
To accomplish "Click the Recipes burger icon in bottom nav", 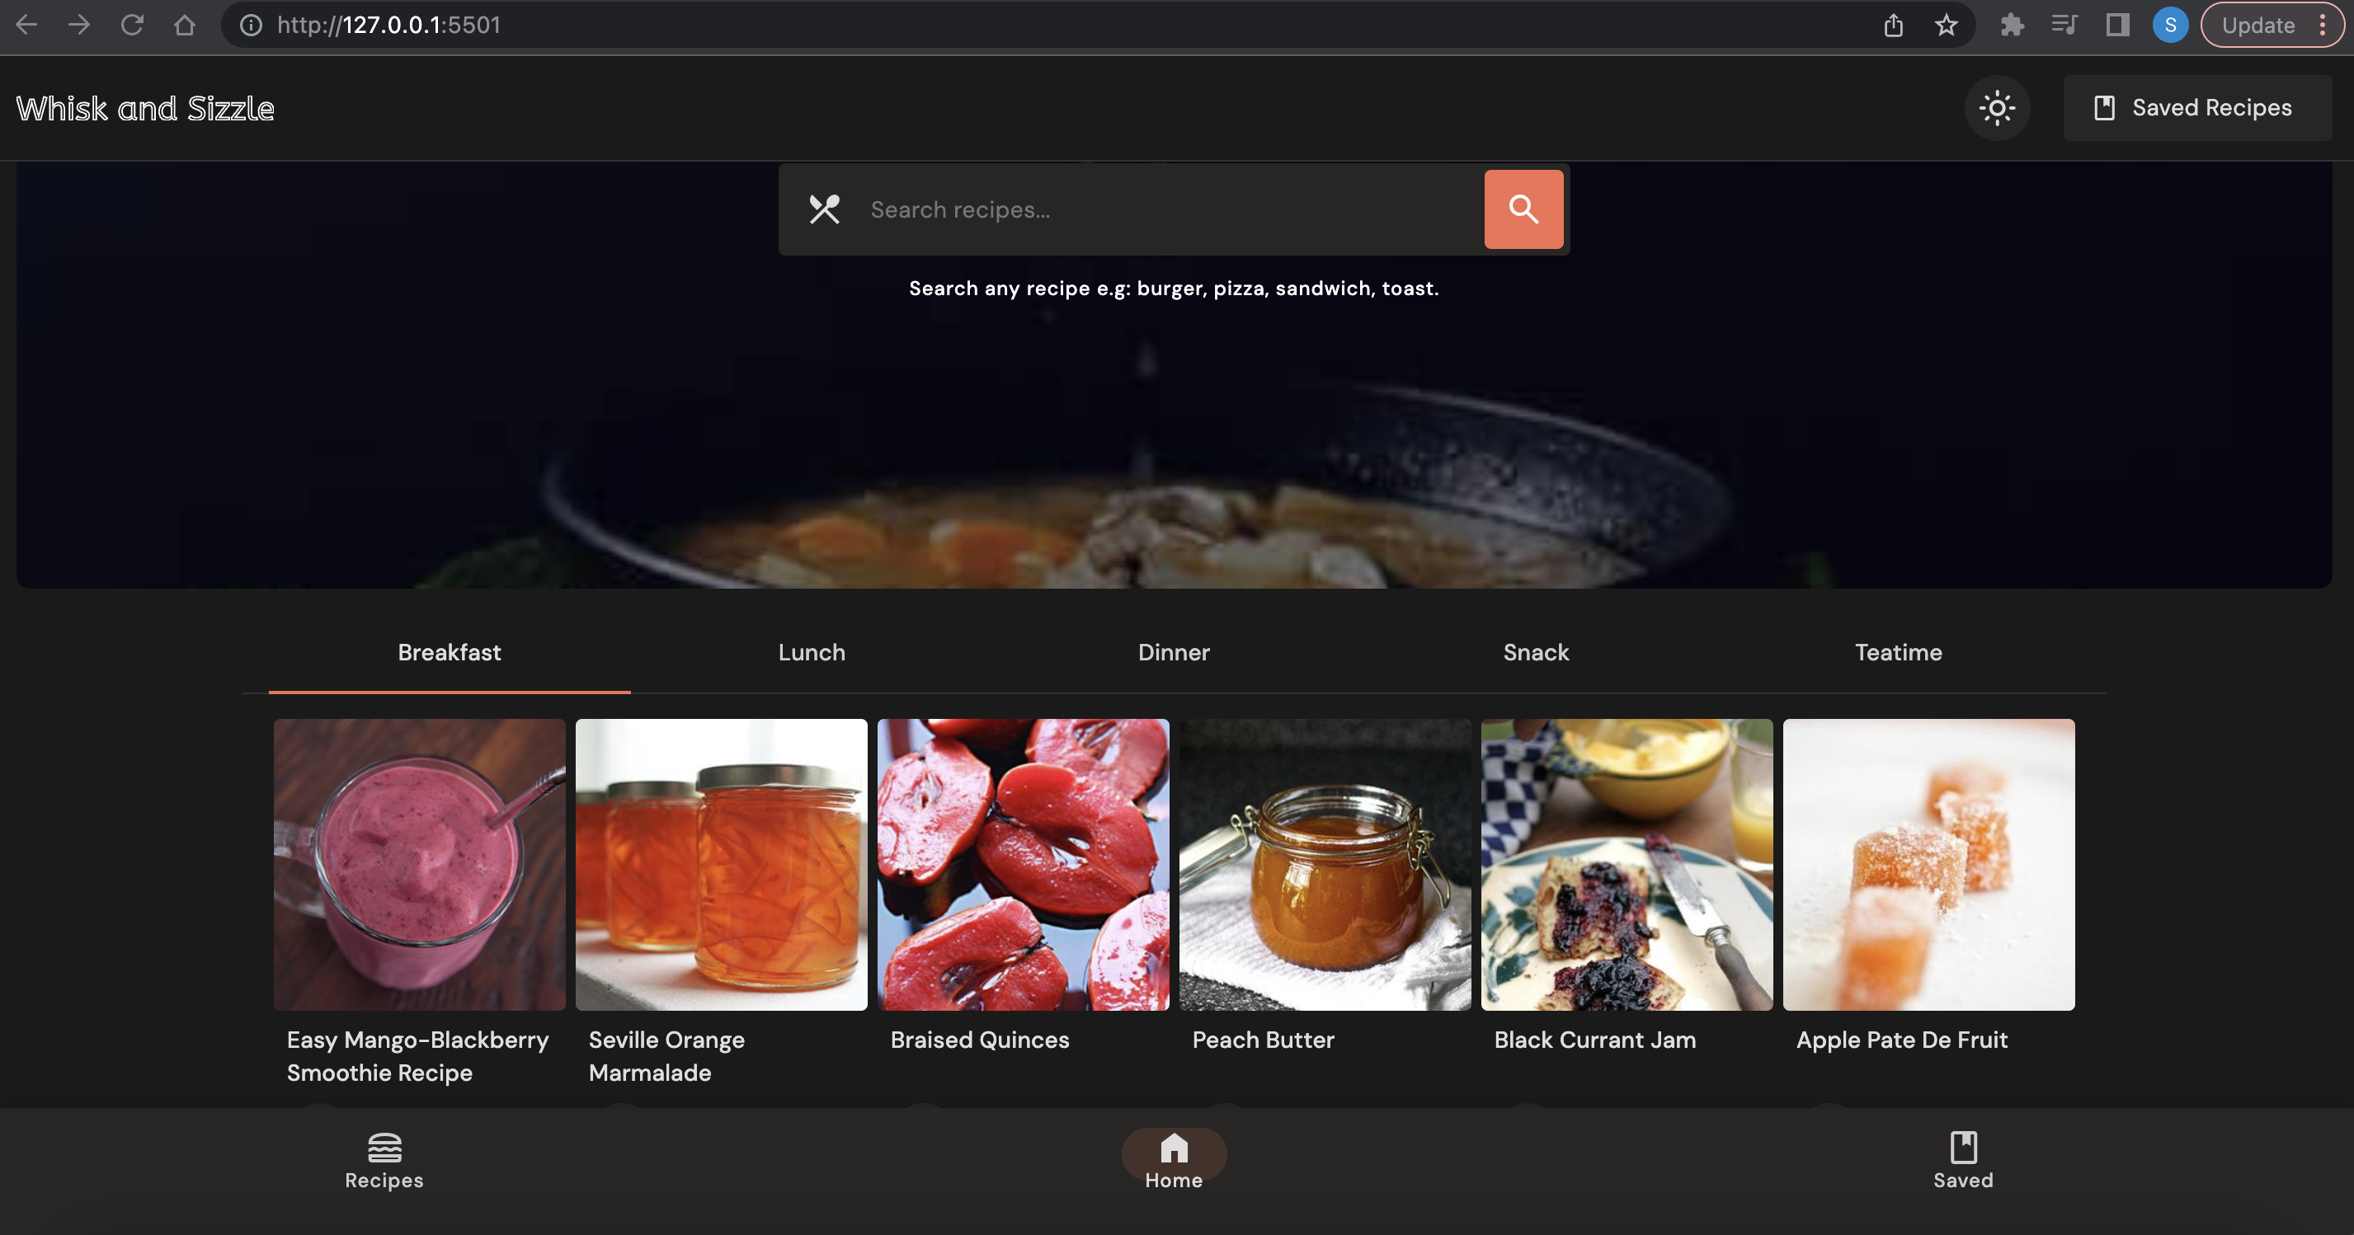I will tap(384, 1148).
